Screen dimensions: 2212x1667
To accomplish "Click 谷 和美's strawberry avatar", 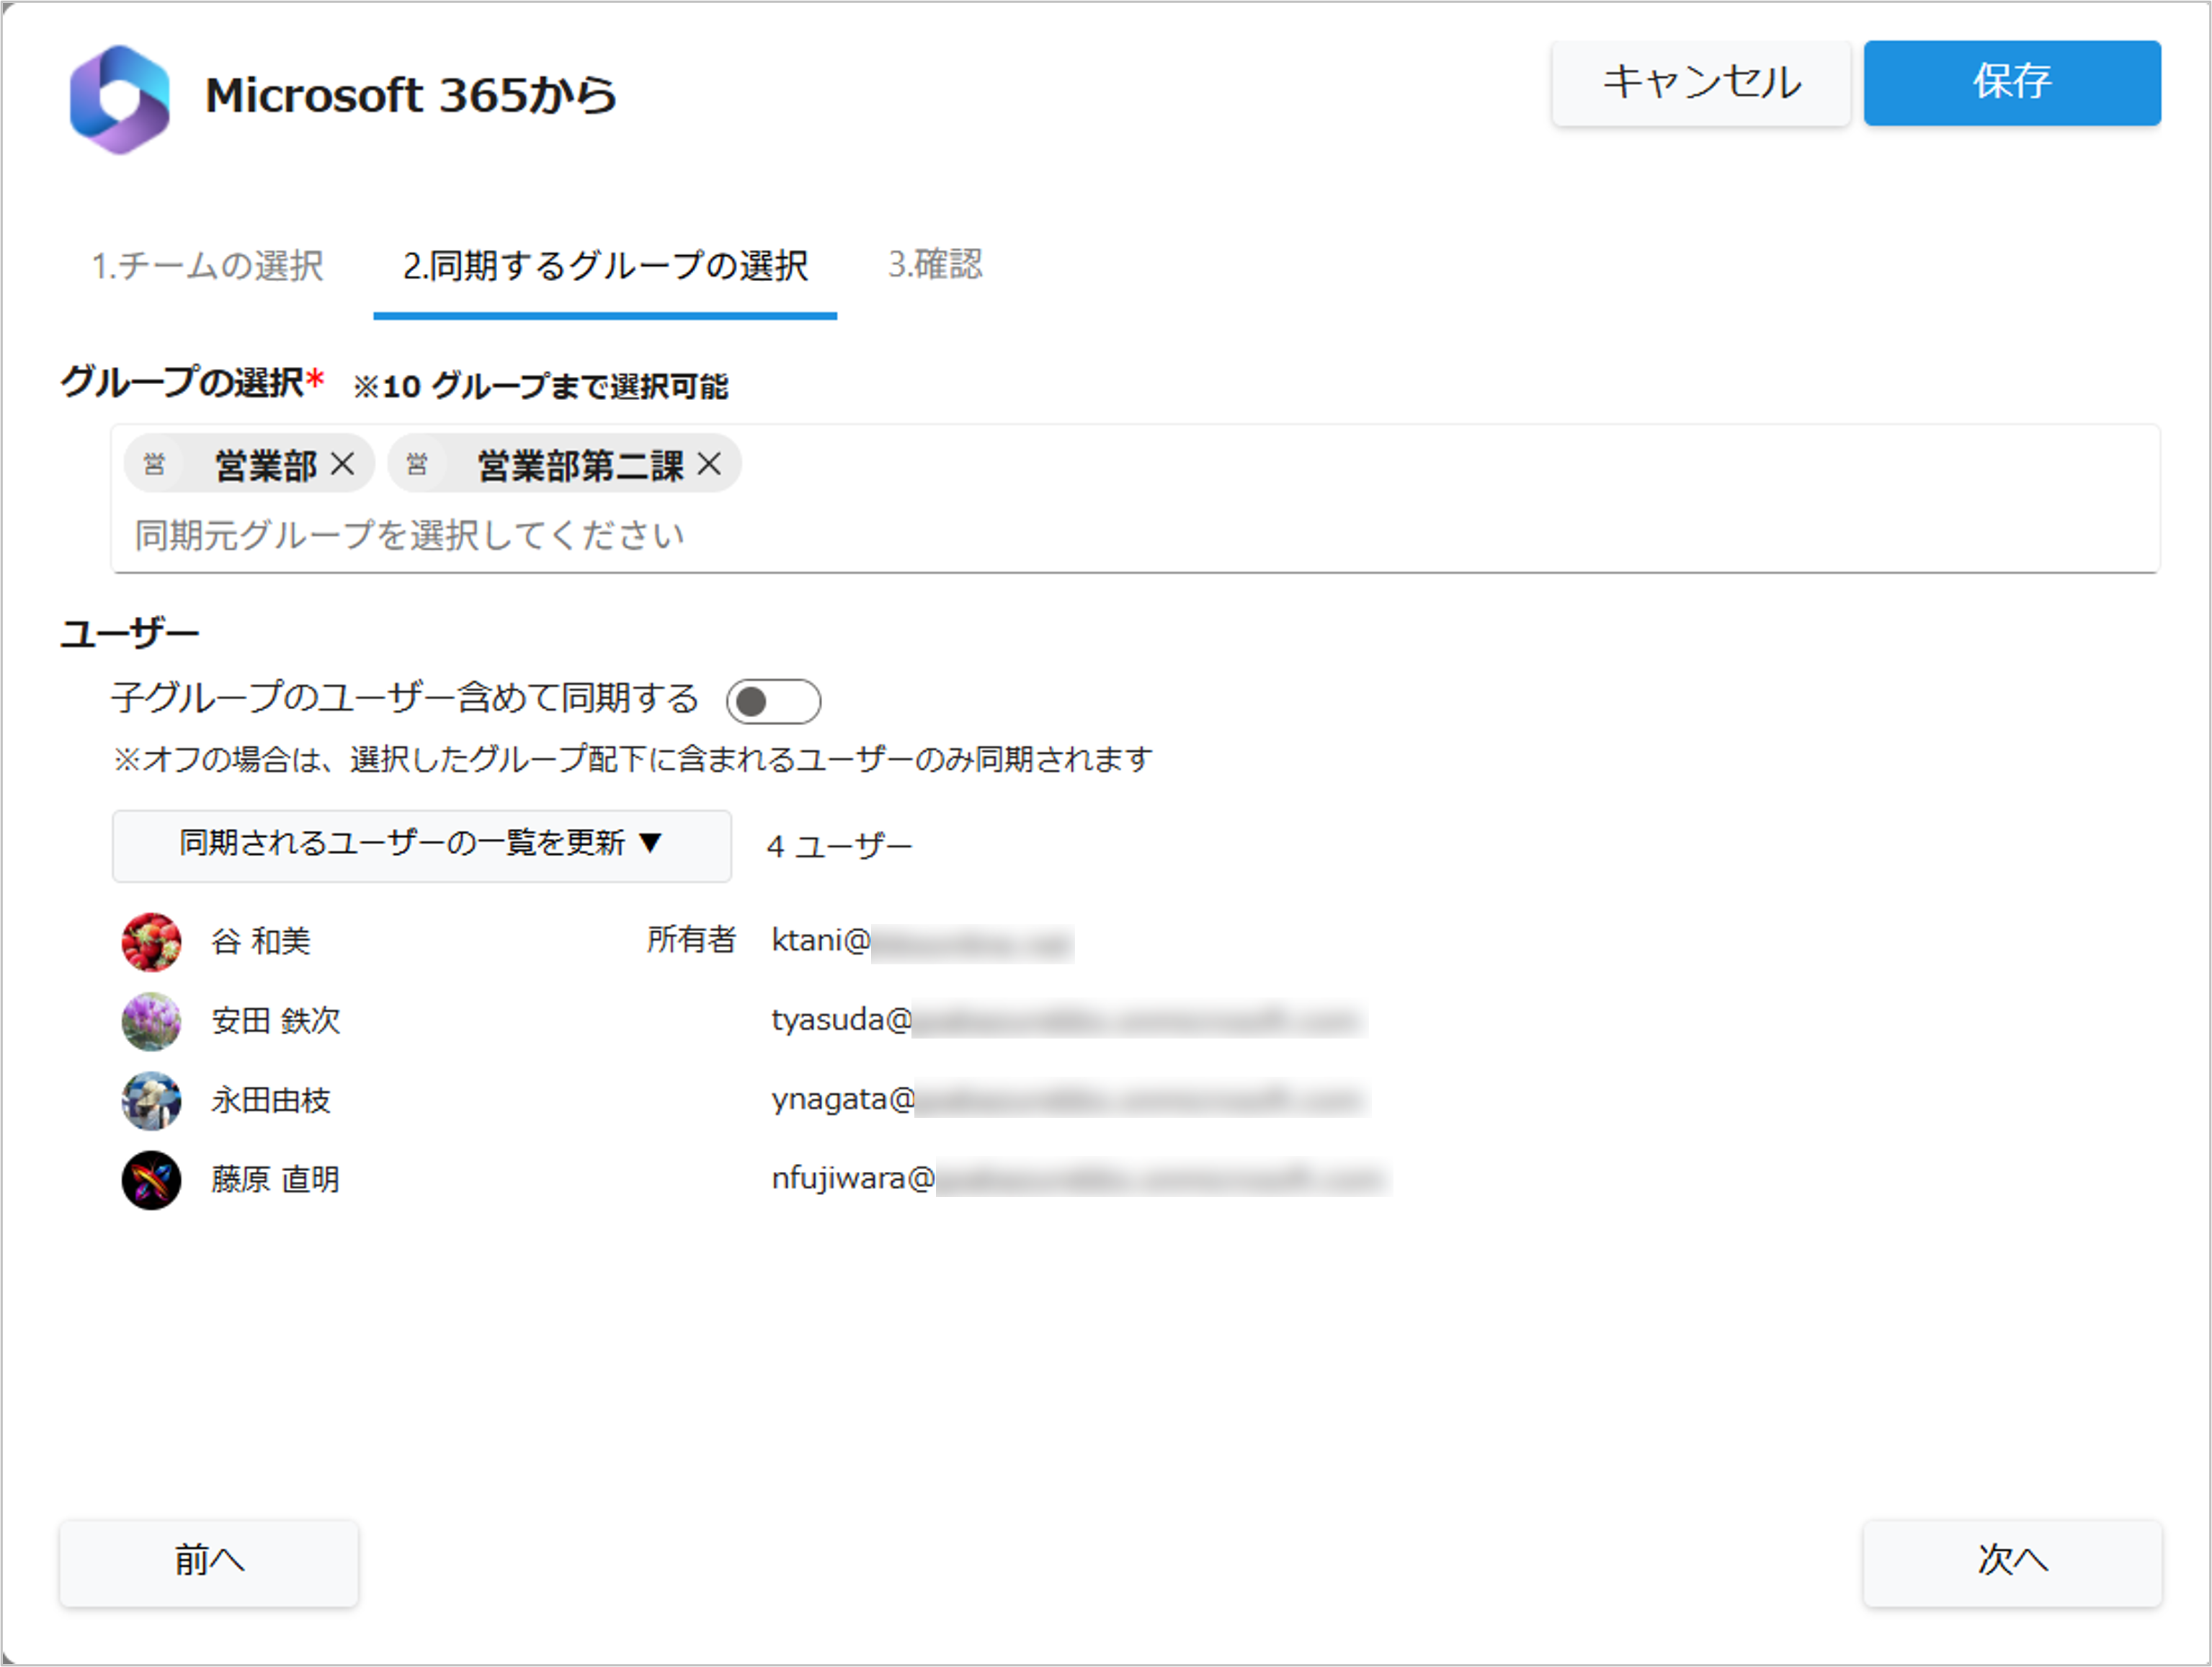I will point(151,941).
